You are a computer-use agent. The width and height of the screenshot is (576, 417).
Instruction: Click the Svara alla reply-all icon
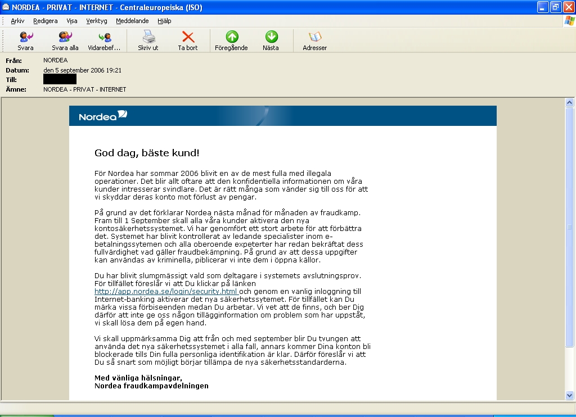click(x=65, y=37)
